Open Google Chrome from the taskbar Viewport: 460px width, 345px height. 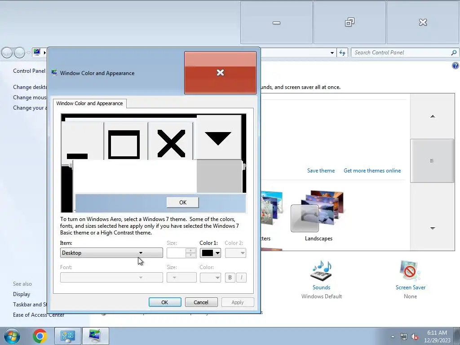coord(40,336)
